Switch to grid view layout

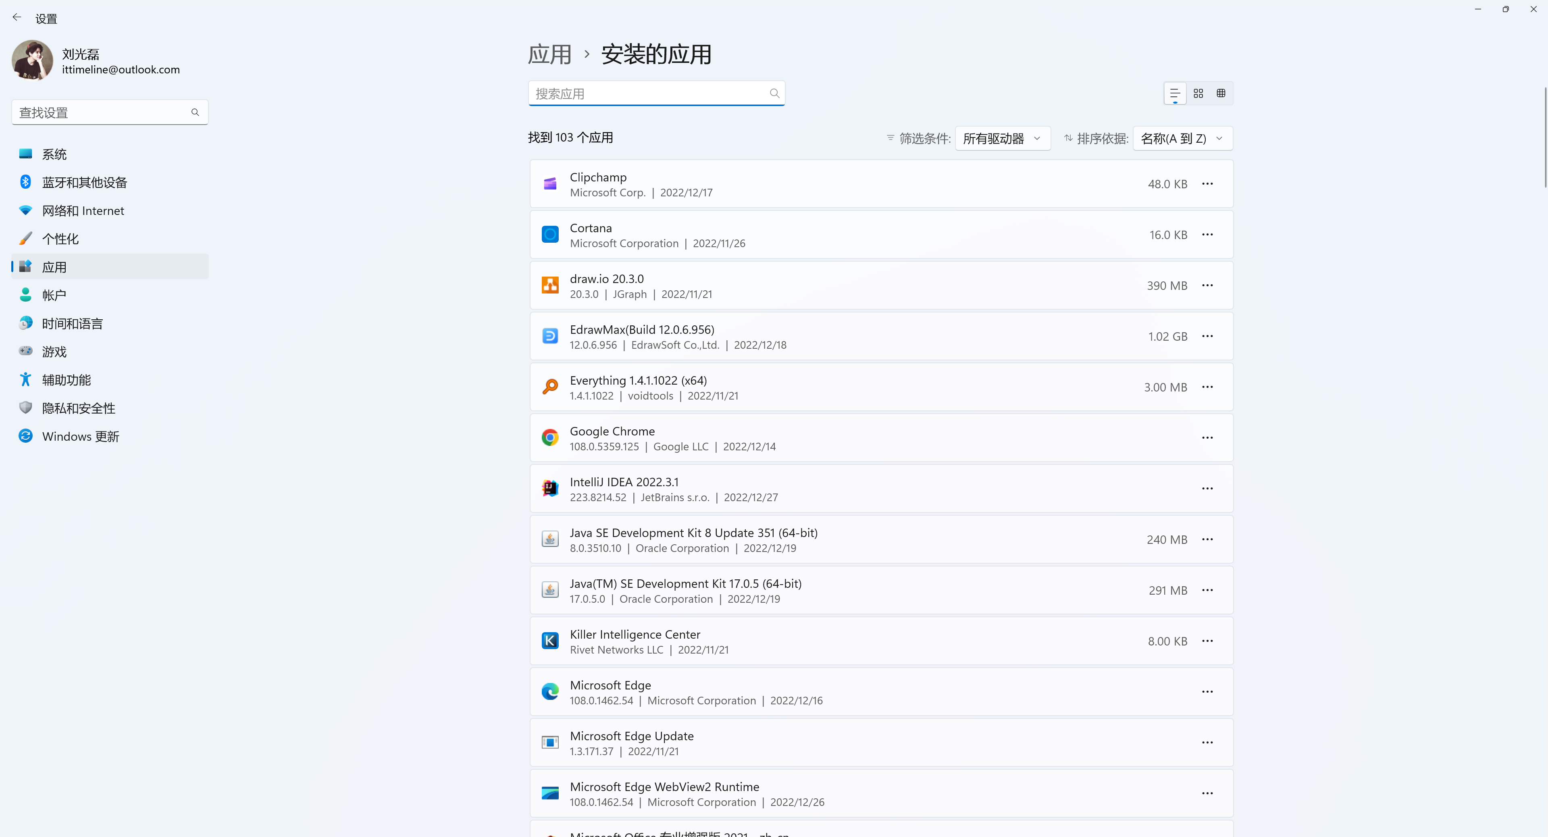coord(1198,93)
